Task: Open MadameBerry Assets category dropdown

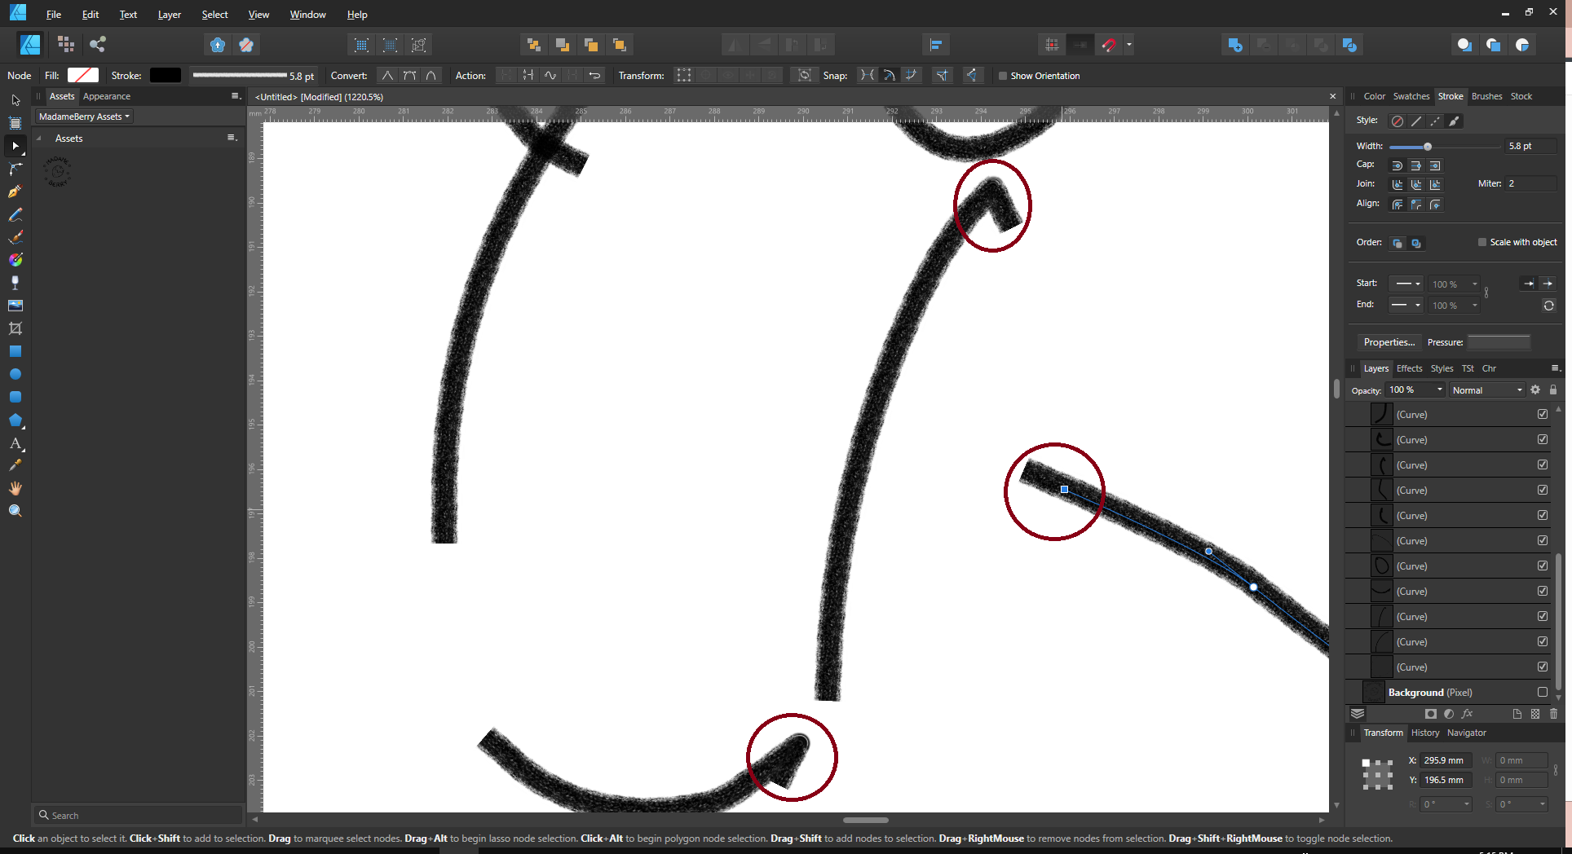Action: [x=84, y=117]
